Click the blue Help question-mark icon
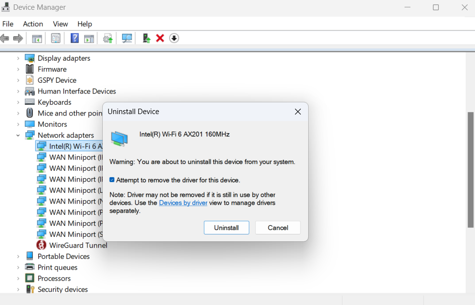475x305 pixels. (74, 38)
